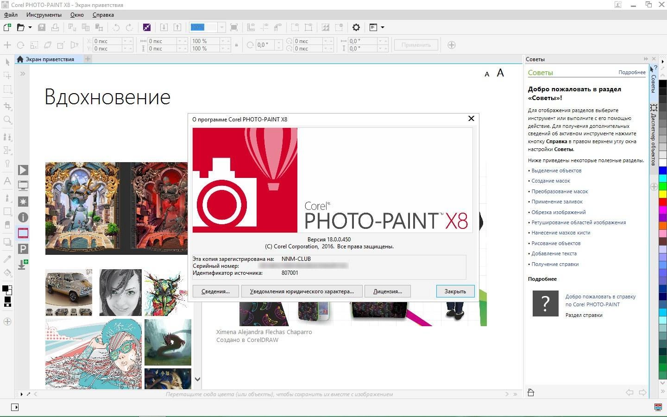Click the Подробнее link in Советы panel
Screen dimensions: 667x417
click(x=632, y=72)
